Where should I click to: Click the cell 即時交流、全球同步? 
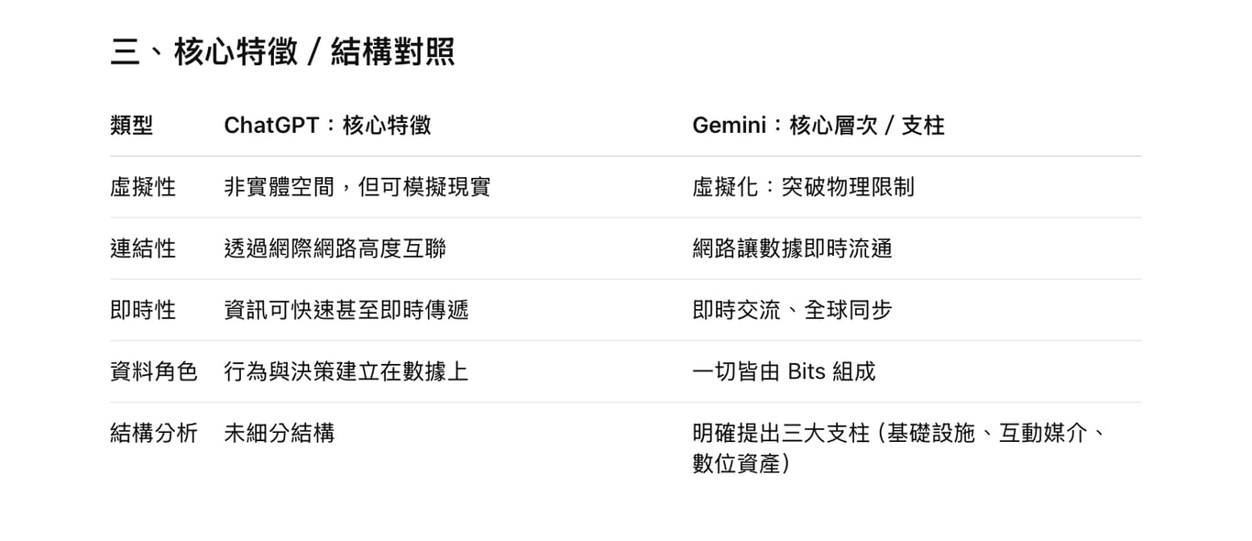tap(792, 310)
